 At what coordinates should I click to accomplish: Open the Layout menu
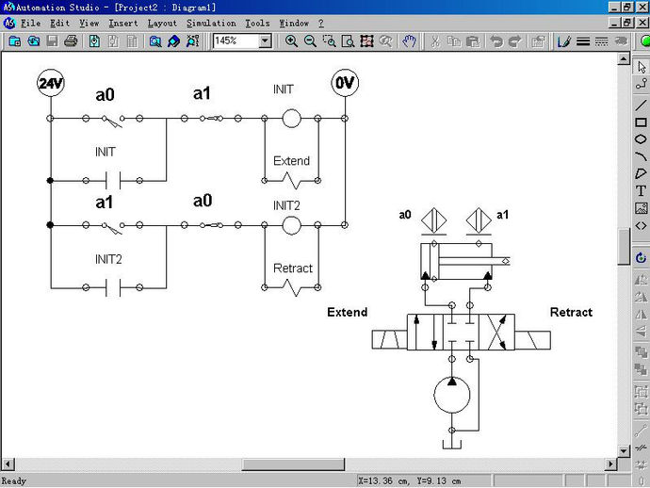tap(162, 24)
